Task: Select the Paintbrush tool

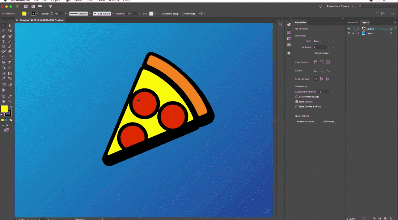Action: tap(10, 46)
